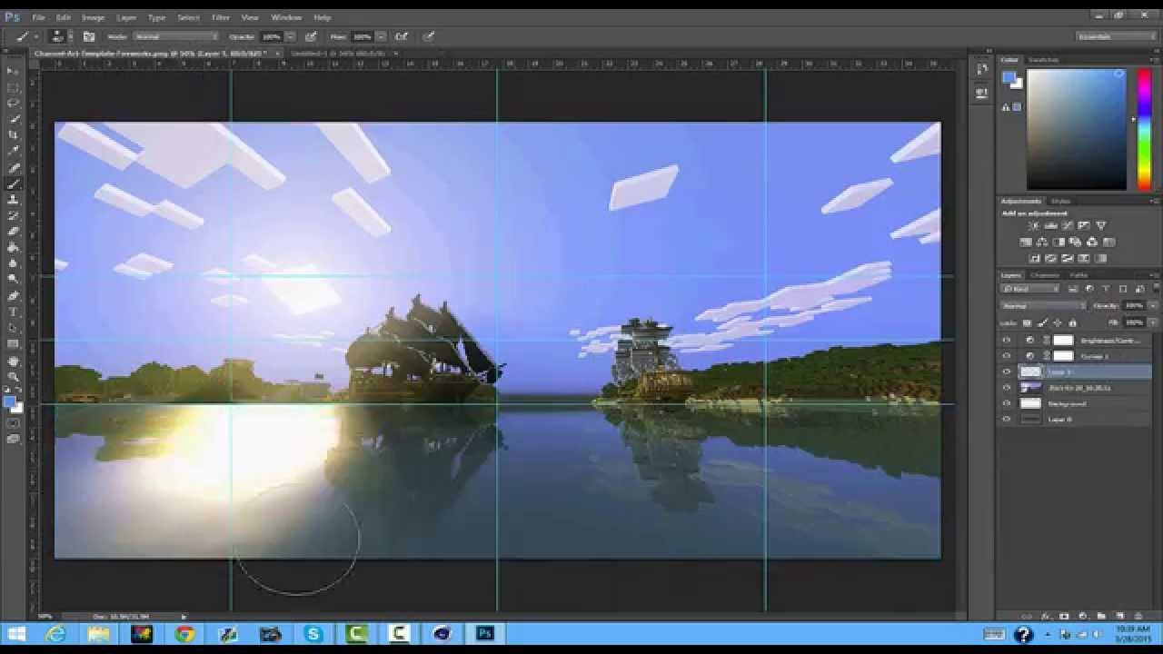Open the Image menu
The image size is (1163, 654).
coord(93,17)
